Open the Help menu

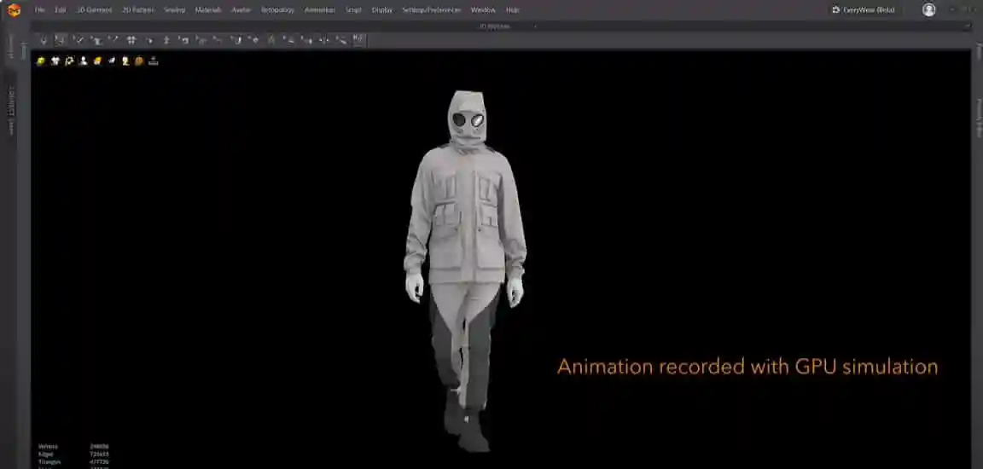coord(512,10)
